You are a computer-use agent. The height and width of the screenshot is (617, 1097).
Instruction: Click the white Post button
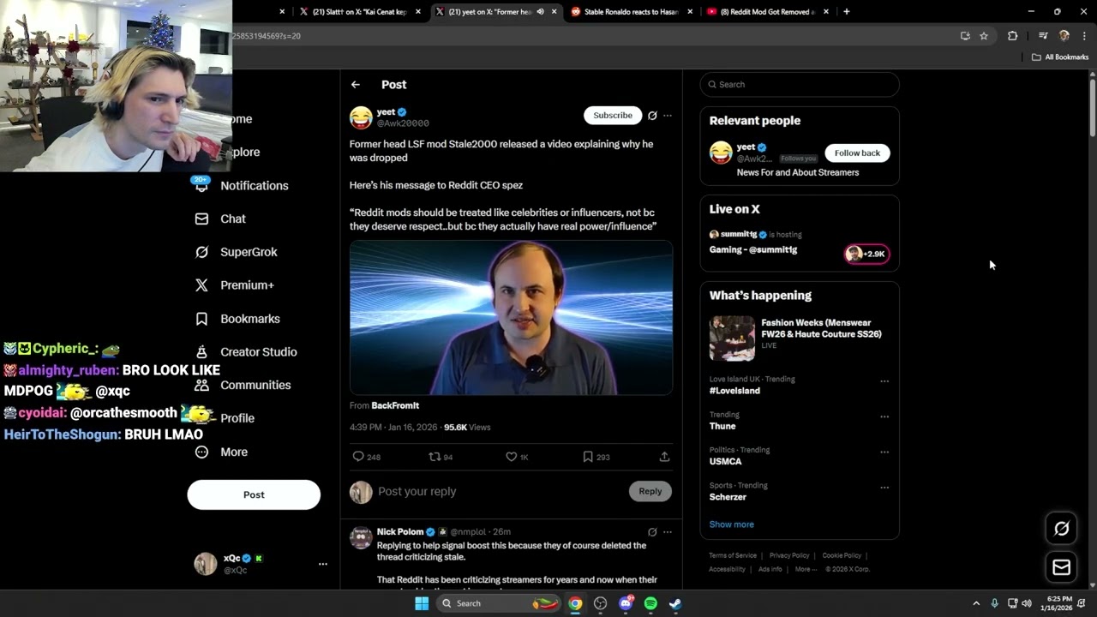coord(254,494)
